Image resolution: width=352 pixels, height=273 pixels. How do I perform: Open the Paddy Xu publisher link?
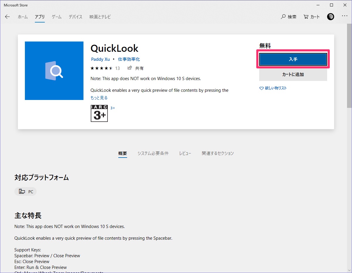[x=100, y=59]
